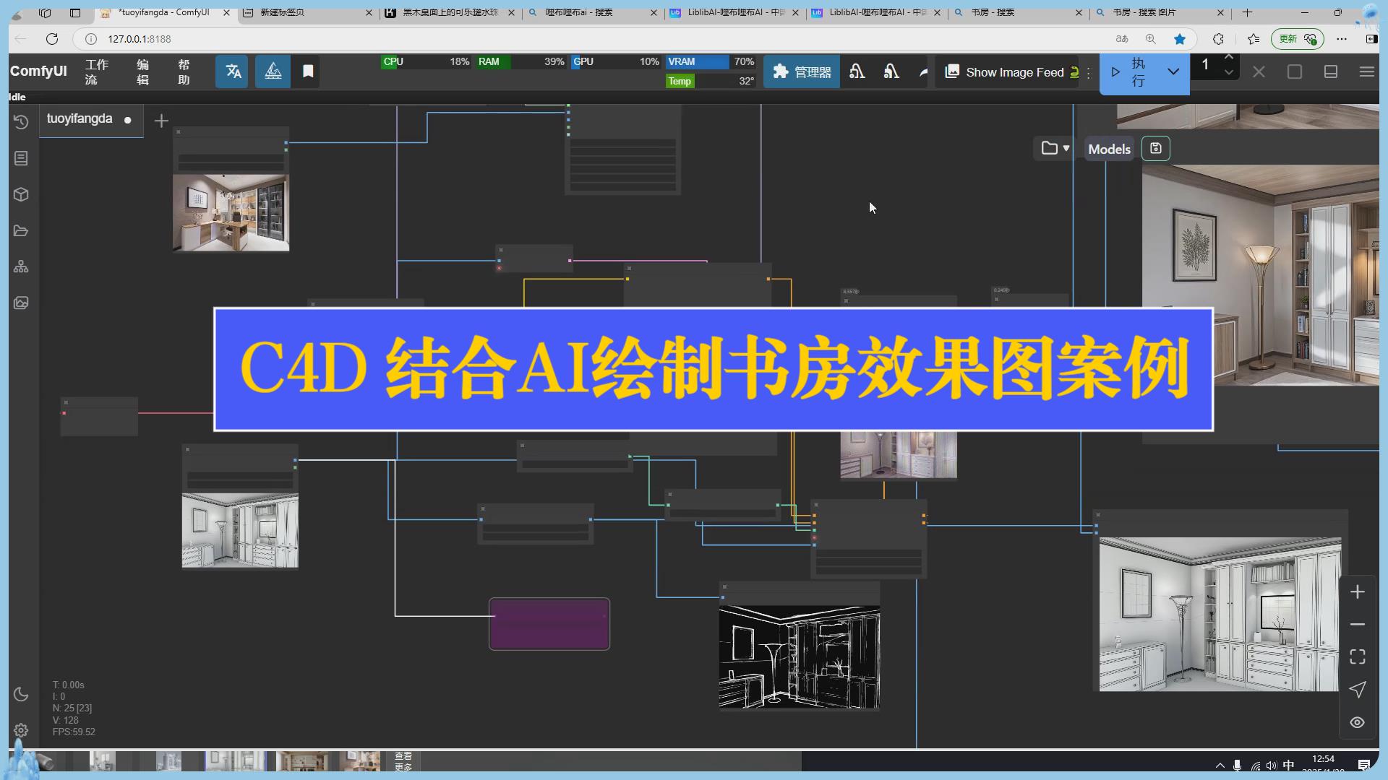Click the zoom magnifier icon in address bar

click(x=1150, y=39)
